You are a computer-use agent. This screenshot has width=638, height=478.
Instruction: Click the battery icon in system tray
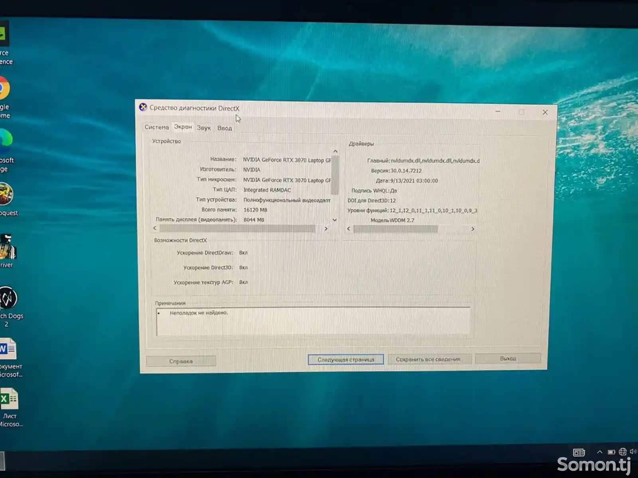611,452
